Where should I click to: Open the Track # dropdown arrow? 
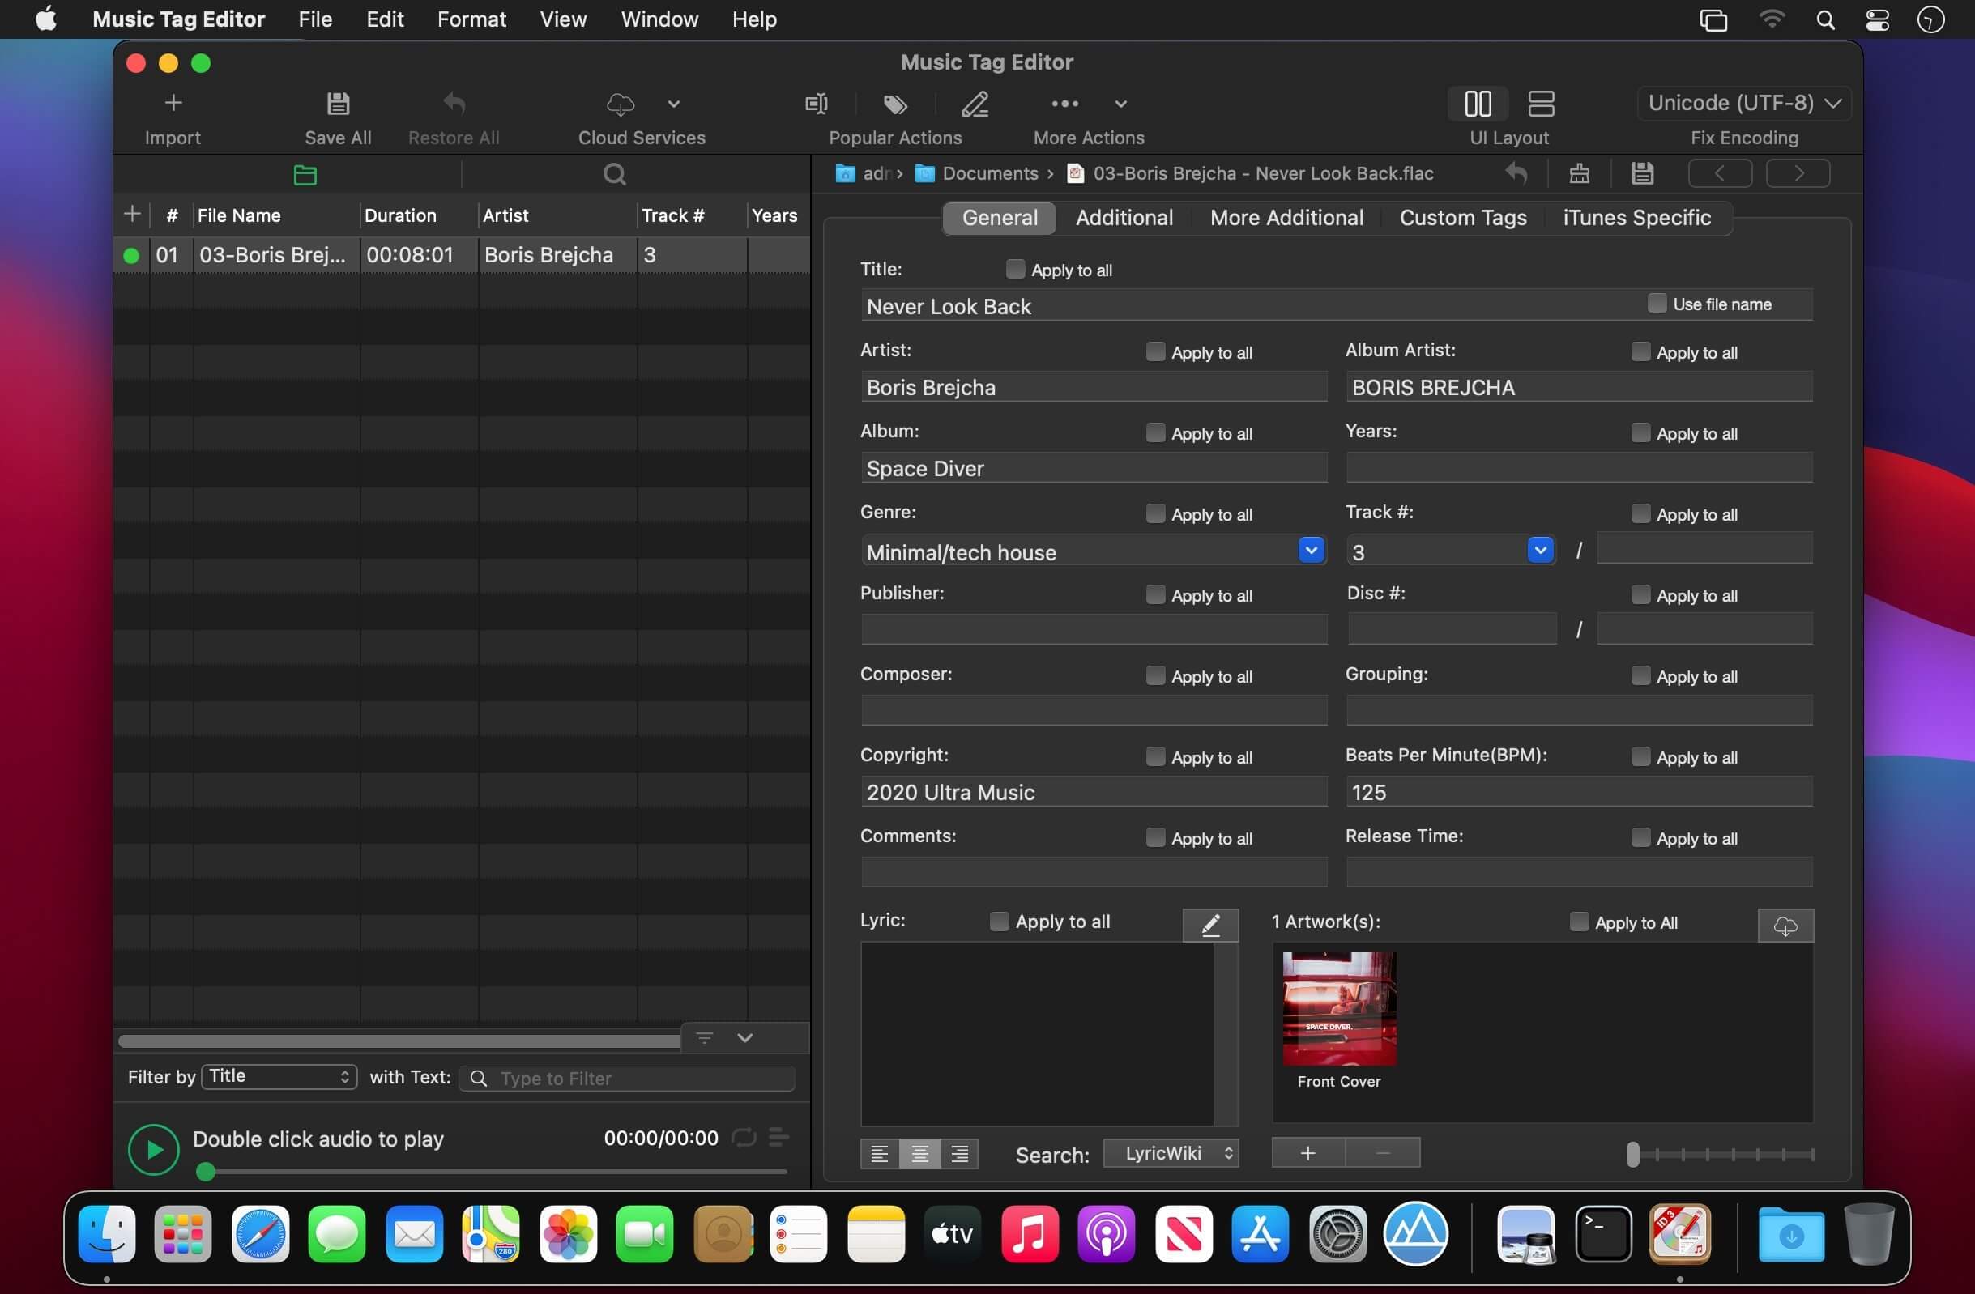(1540, 550)
